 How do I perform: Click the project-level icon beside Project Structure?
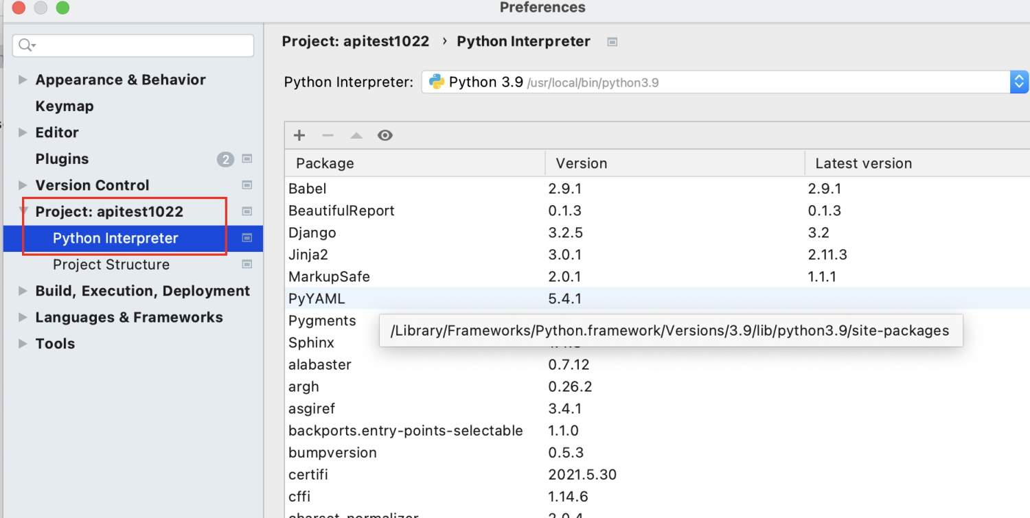pyautogui.click(x=247, y=264)
